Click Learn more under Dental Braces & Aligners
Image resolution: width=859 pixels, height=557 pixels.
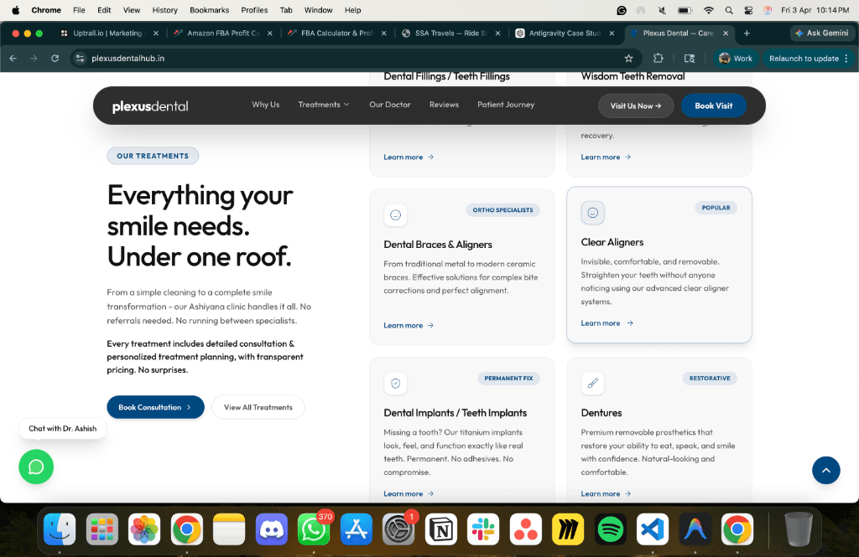[x=409, y=325]
